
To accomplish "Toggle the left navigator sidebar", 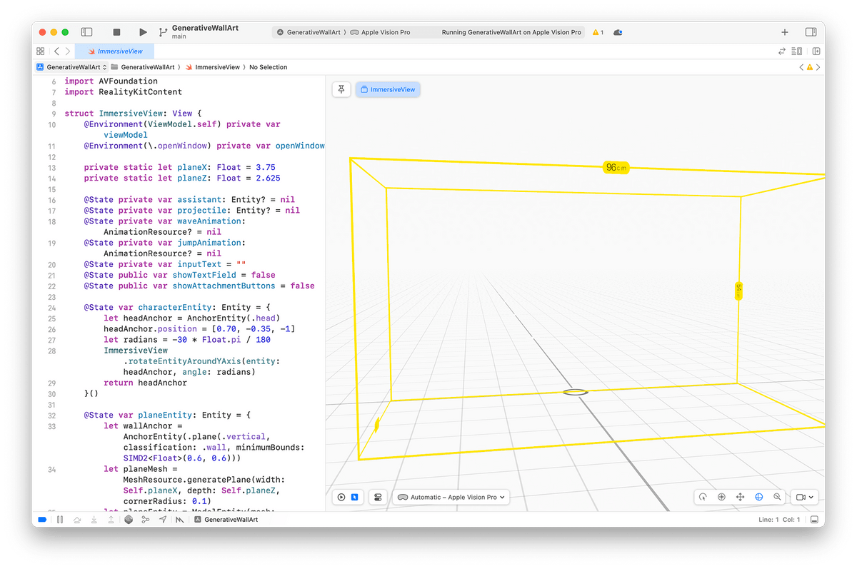I will pos(86,32).
